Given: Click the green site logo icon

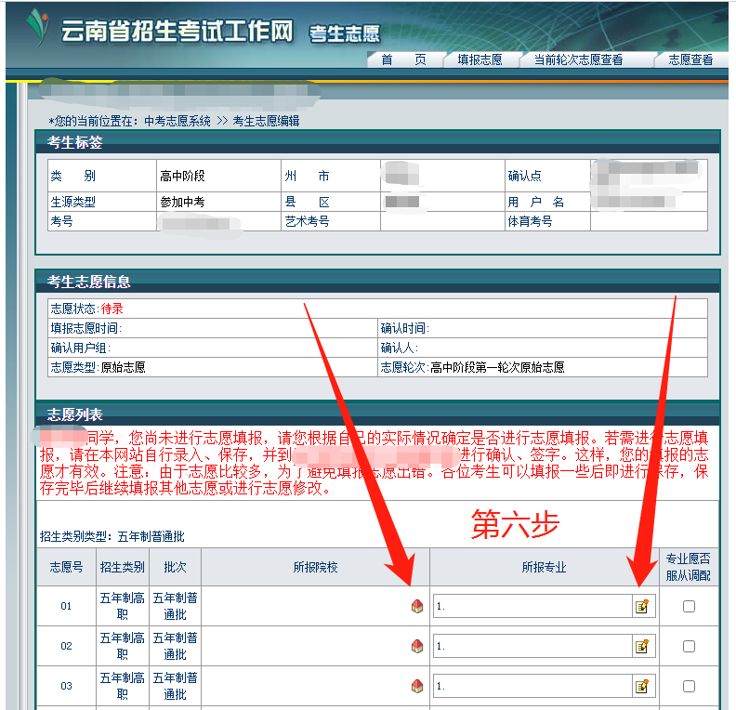Looking at the screenshot, I should pyautogui.click(x=37, y=30).
